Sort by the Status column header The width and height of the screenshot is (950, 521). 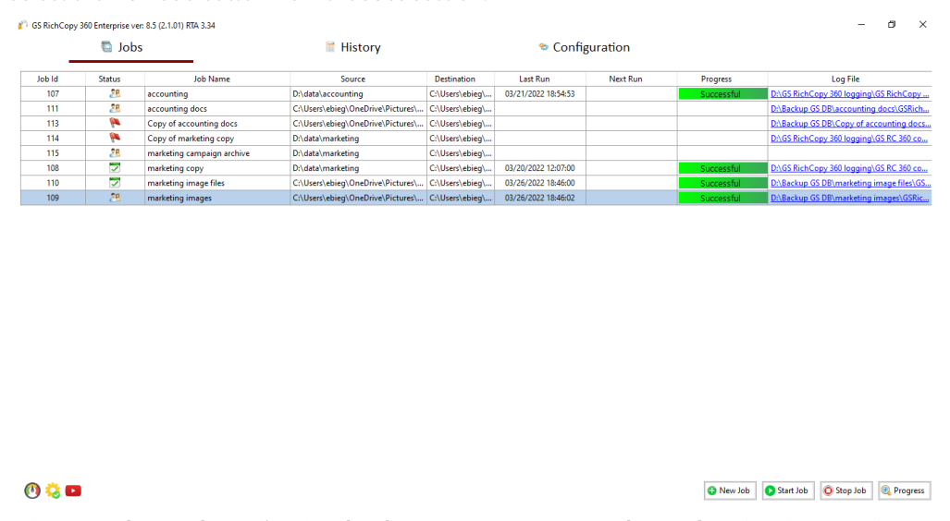pyautogui.click(x=115, y=79)
